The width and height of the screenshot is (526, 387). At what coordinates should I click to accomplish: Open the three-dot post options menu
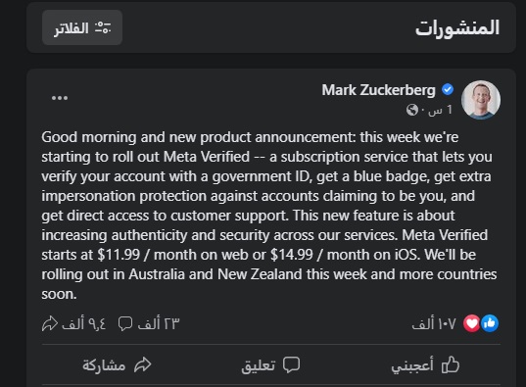(x=60, y=98)
